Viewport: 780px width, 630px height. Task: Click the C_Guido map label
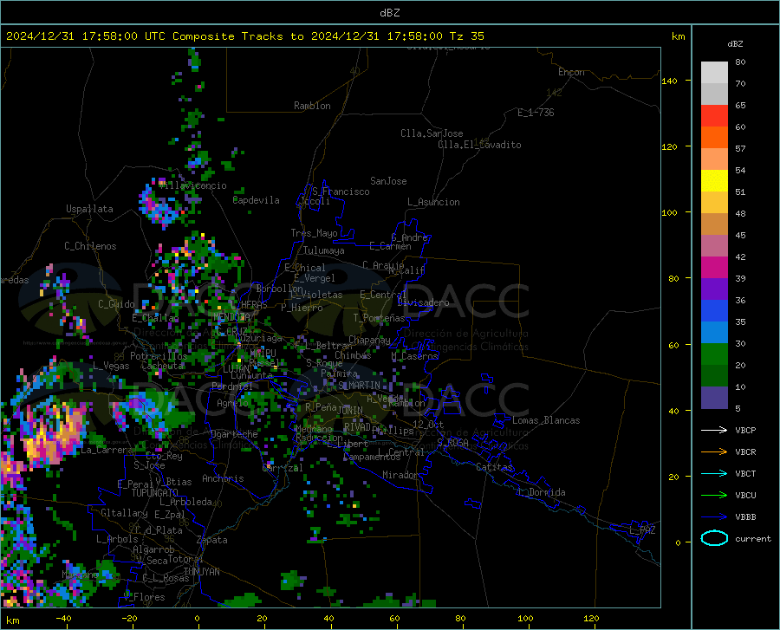pyautogui.click(x=116, y=304)
